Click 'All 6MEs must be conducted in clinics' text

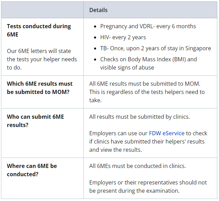coord(138,166)
